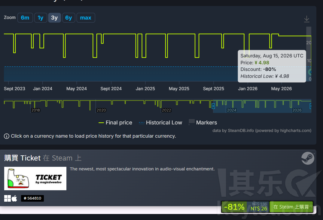Click the Sept 2024 axis label
This screenshot has height=220, width=323.
tap(111, 89)
